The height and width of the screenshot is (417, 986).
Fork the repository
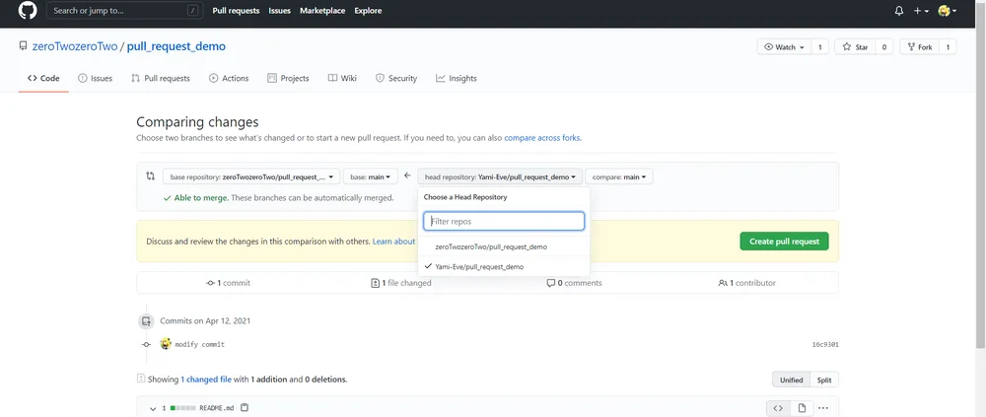click(920, 47)
